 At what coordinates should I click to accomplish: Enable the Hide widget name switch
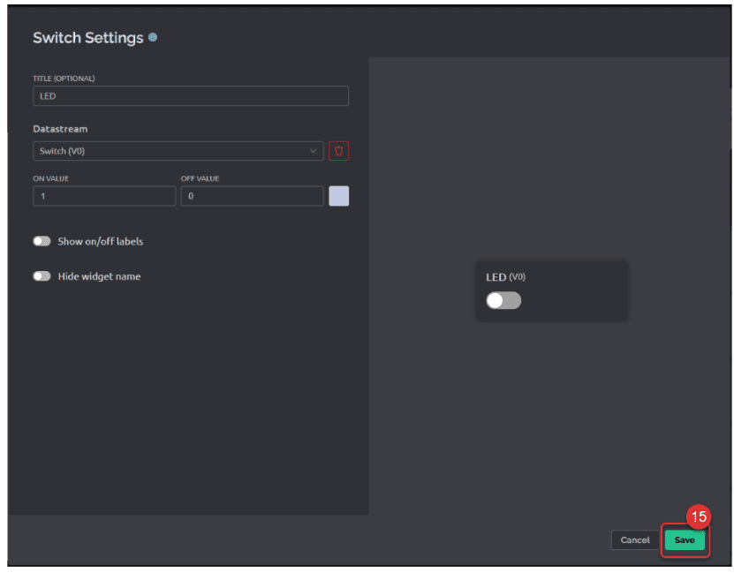(42, 276)
